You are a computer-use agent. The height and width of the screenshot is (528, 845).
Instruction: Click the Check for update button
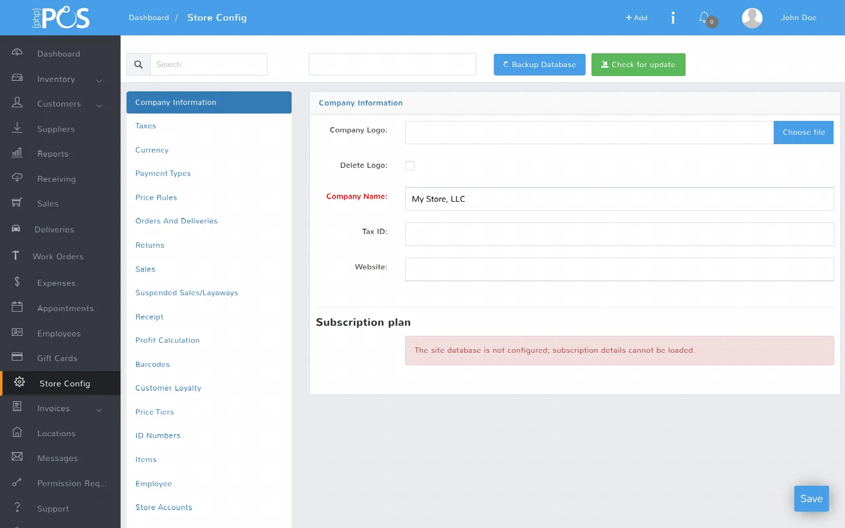639,64
